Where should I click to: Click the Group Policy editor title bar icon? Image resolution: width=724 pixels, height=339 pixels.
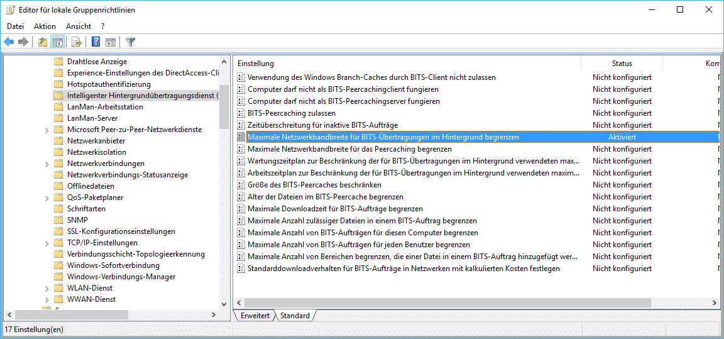(9, 9)
